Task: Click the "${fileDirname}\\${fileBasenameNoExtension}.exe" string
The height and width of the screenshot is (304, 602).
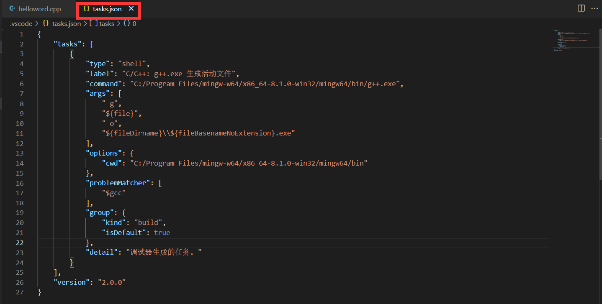Action: pos(199,133)
